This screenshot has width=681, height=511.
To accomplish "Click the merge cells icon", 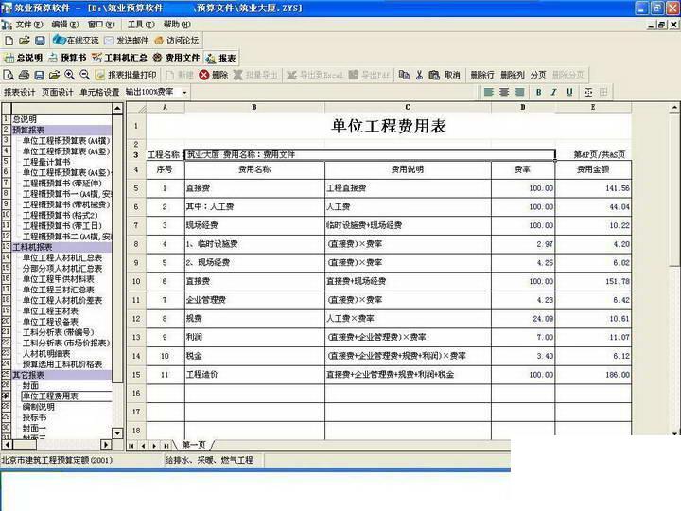I will coord(588,92).
